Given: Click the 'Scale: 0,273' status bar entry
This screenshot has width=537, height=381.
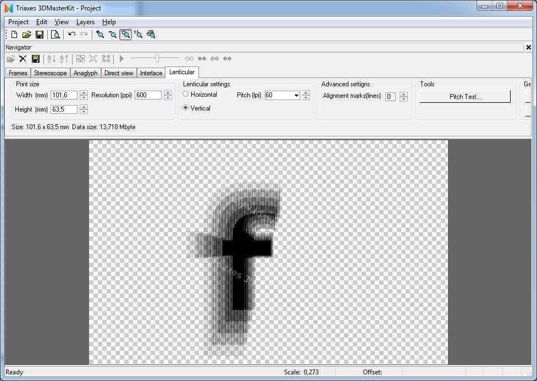Looking at the screenshot, I should click(301, 372).
